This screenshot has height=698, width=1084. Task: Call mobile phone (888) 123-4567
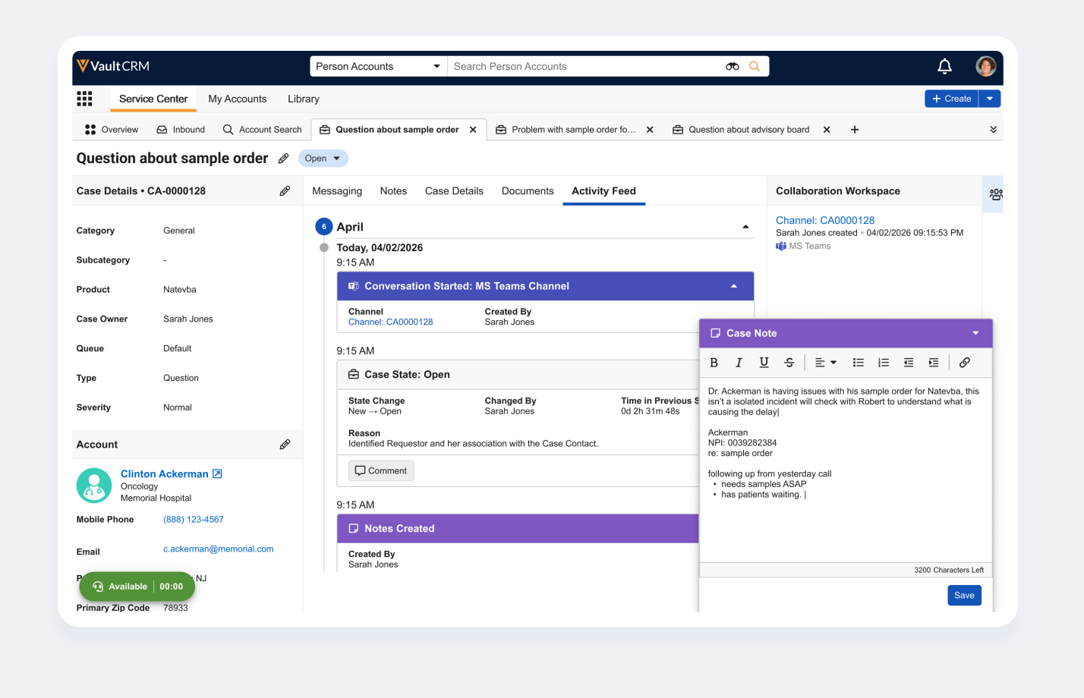click(x=194, y=520)
